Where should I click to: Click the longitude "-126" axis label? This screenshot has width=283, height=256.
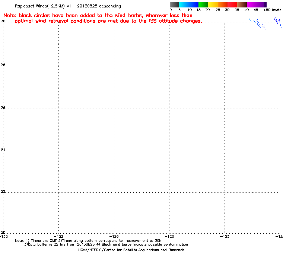tap(169, 236)
